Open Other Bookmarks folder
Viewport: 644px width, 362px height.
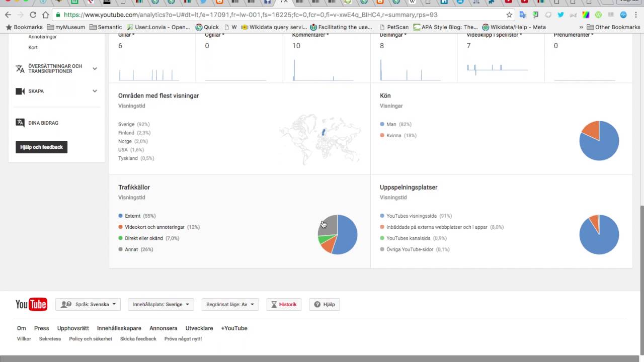click(x=613, y=27)
